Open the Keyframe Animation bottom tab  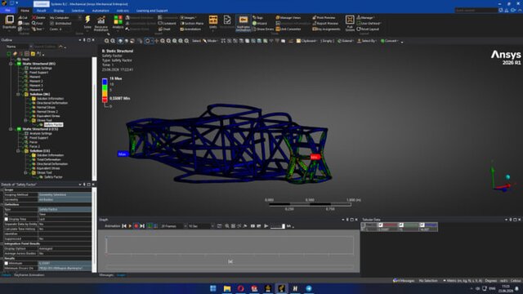29,275
